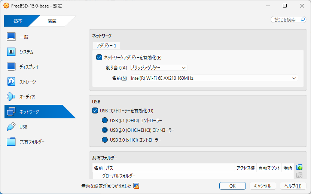The image size is (311, 194).
Task: Select USB 1.1 (OHCI) コントローラー
Action: click(105, 120)
